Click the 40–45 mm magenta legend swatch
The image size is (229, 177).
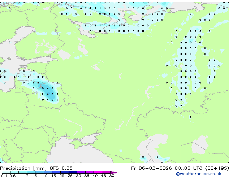98,172
